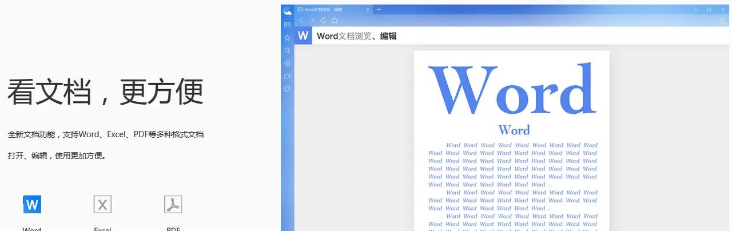Switch to the Word文档浏览、编辑 tab

[x=333, y=9]
